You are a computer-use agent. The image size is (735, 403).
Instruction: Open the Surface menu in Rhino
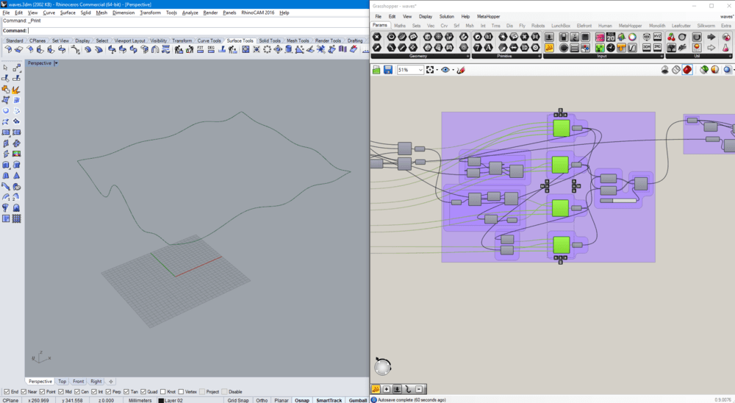click(x=68, y=13)
